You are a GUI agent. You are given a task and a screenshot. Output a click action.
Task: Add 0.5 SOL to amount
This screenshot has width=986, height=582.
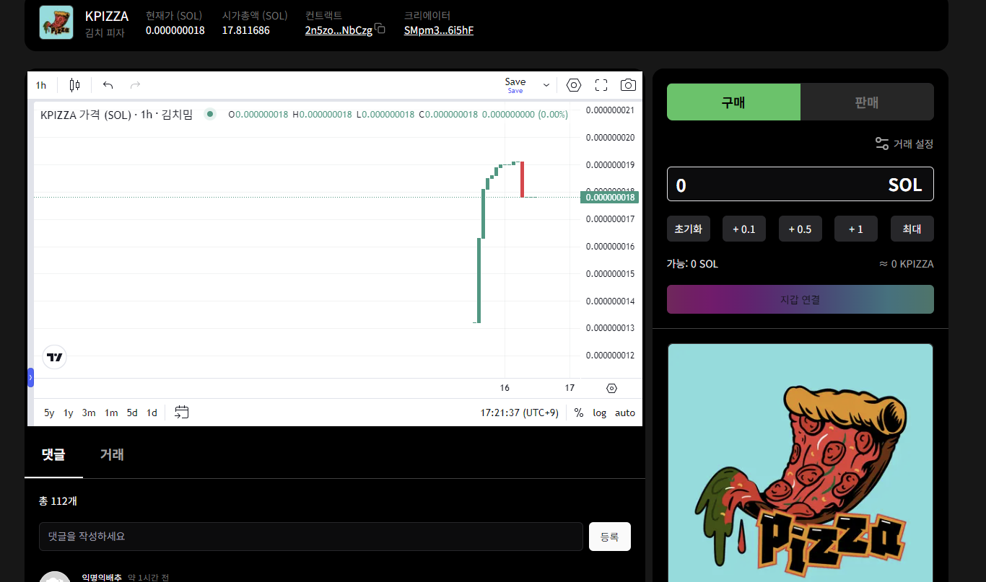(x=800, y=229)
